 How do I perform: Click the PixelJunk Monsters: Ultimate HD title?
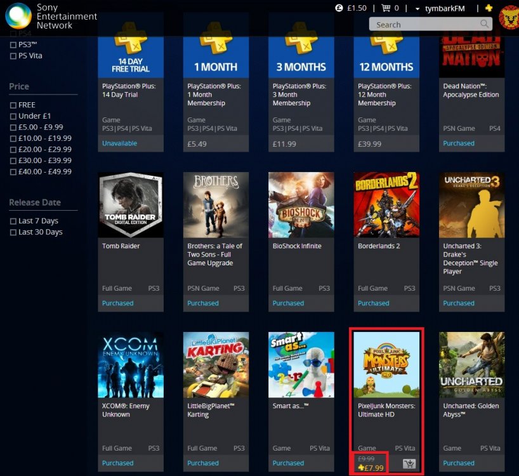point(386,410)
